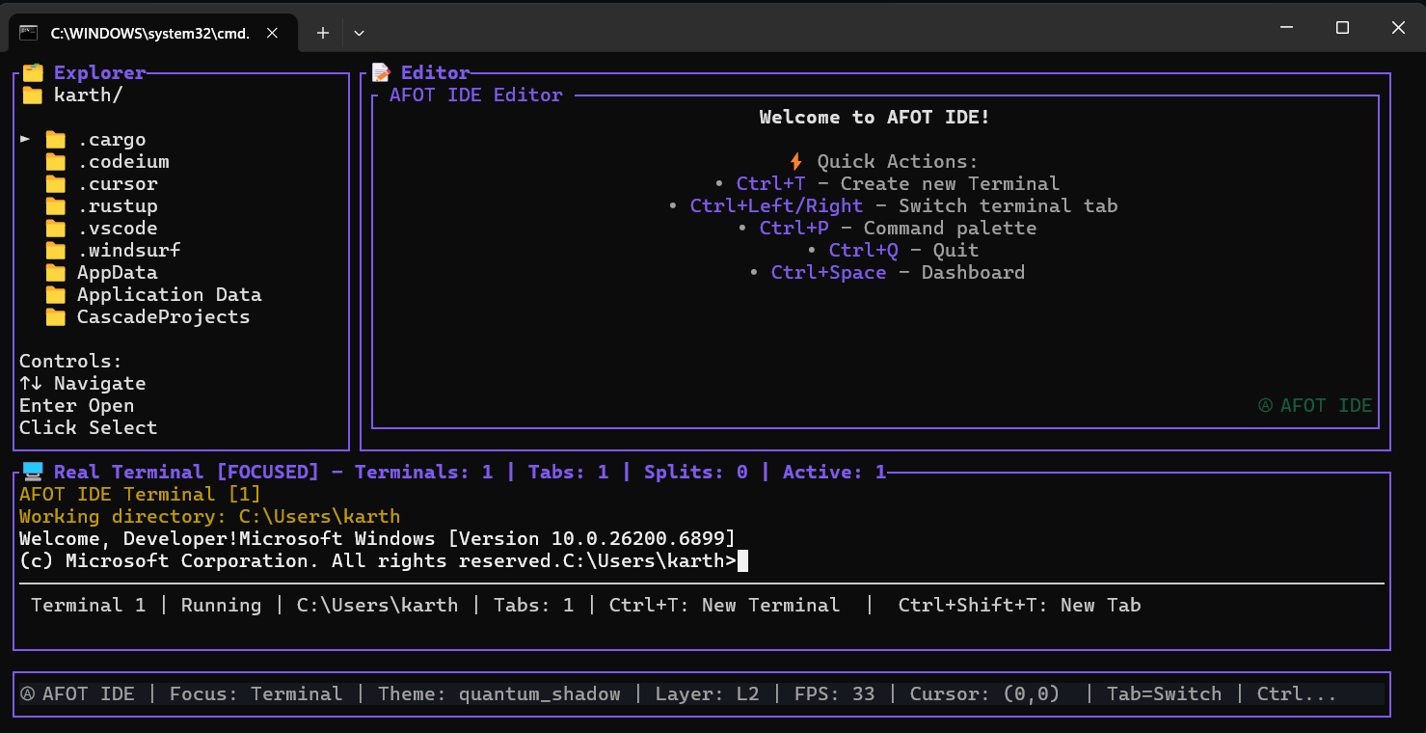Open the Command palette via Ctrl+P link
Screen dimensions: 1426x733
(x=794, y=228)
